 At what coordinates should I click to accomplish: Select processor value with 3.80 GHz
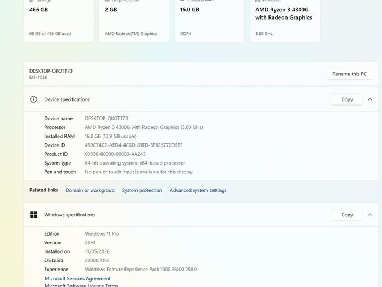tap(144, 127)
